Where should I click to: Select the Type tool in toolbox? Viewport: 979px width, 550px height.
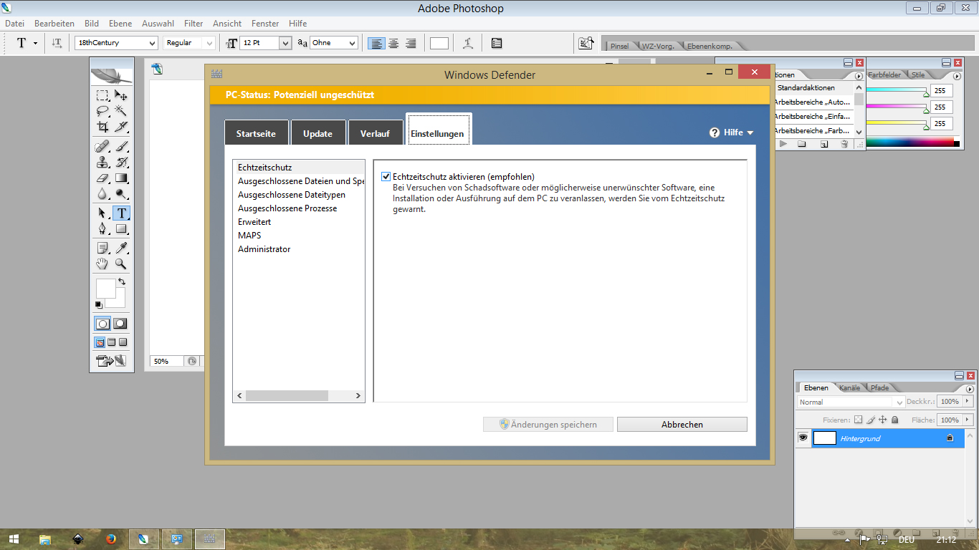pyautogui.click(x=121, y=213)
